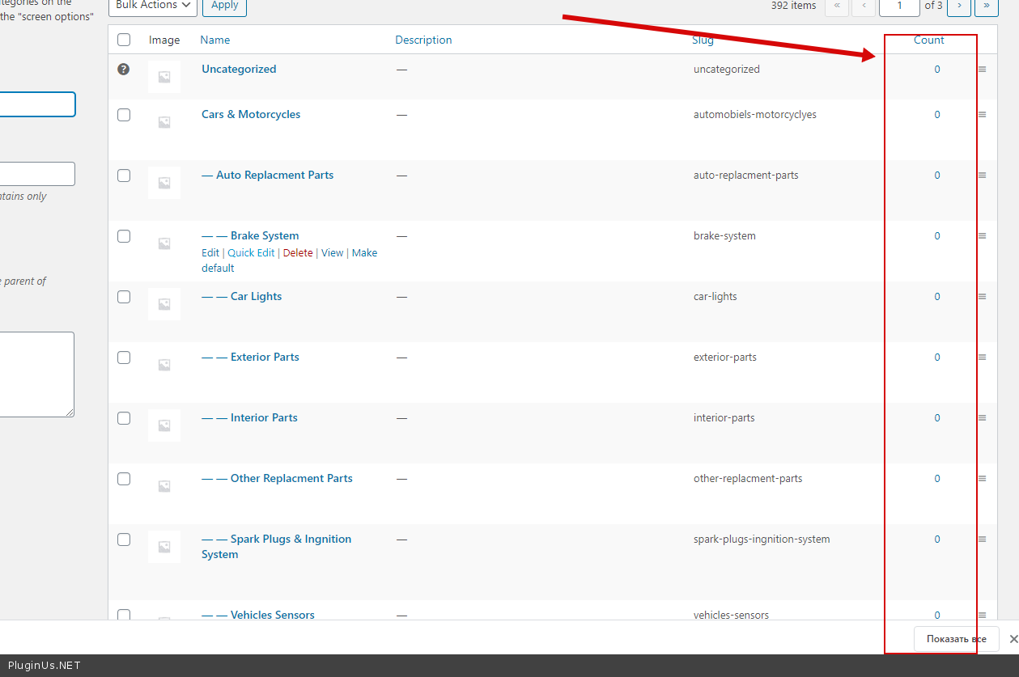Jump to last page arrow
The image size is (1019, 677).
coord(986,6)
